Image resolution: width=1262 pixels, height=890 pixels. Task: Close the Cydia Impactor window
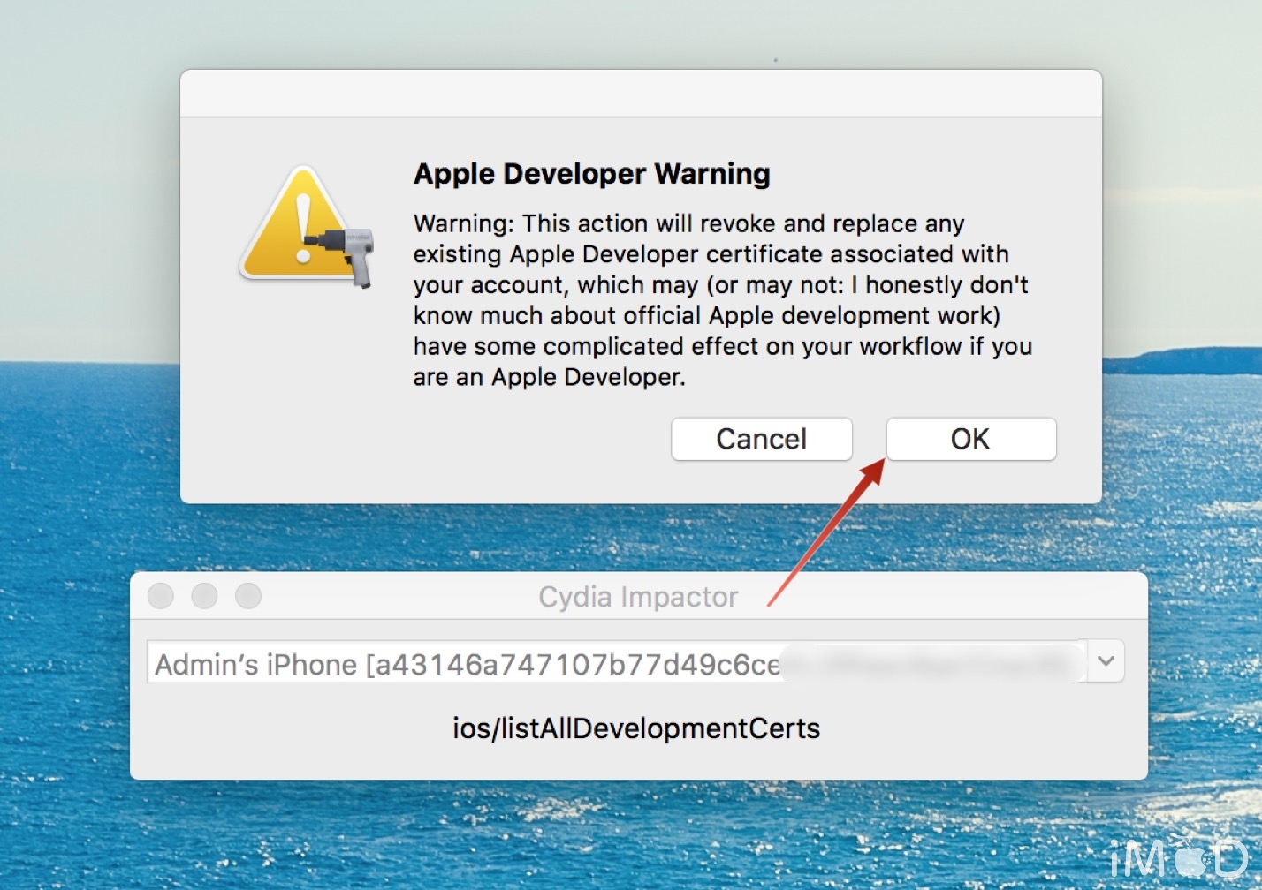tap(161, 596)
